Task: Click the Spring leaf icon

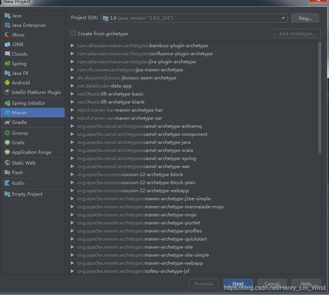Action: 7,63
